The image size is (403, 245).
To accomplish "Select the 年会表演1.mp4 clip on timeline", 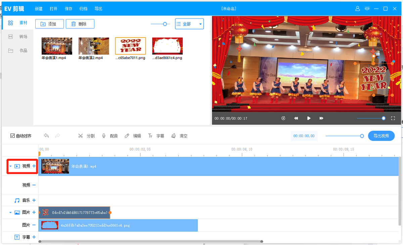I will click(x=219, y=166).
